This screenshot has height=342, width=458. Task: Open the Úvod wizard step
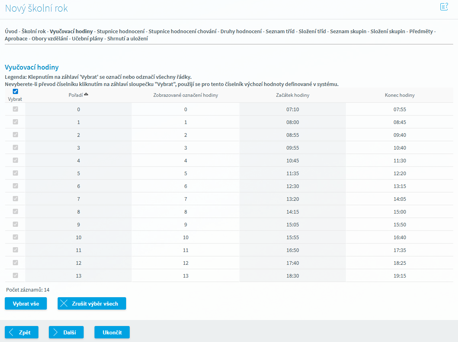pos(11,31)
